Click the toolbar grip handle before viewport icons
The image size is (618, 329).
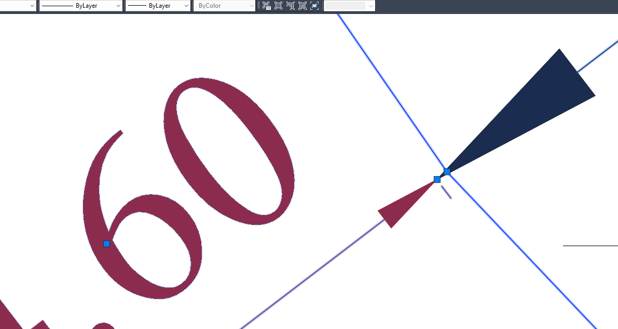tap(258, 6)
